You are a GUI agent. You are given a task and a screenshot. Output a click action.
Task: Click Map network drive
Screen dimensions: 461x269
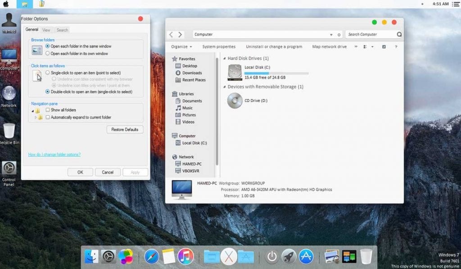[329, 46]
